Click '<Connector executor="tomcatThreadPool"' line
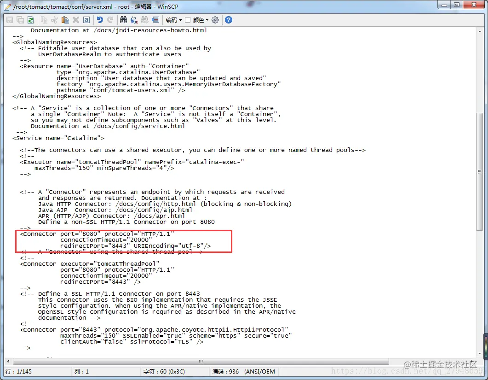Screen dimensions: 488x380 90,264
